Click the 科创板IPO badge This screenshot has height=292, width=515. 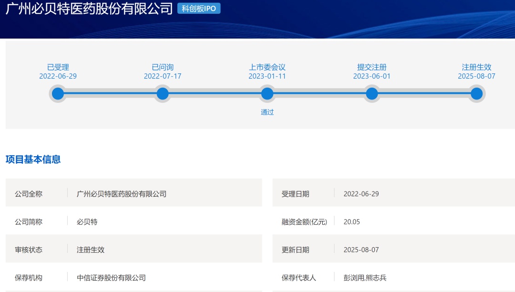199,9
